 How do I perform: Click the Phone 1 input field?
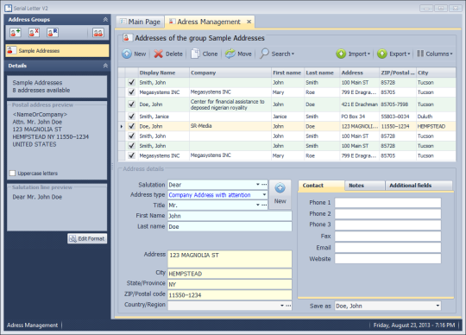387,202
